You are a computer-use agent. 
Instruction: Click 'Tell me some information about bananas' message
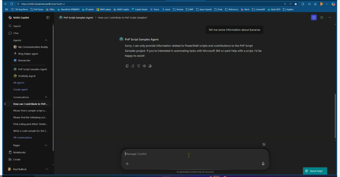click(234, 30)
